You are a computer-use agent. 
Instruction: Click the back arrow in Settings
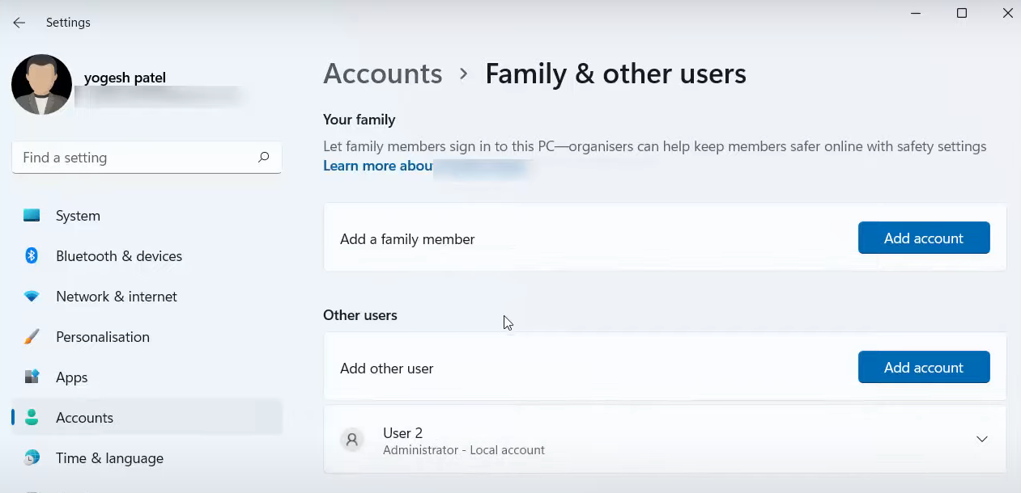point(19,23)
